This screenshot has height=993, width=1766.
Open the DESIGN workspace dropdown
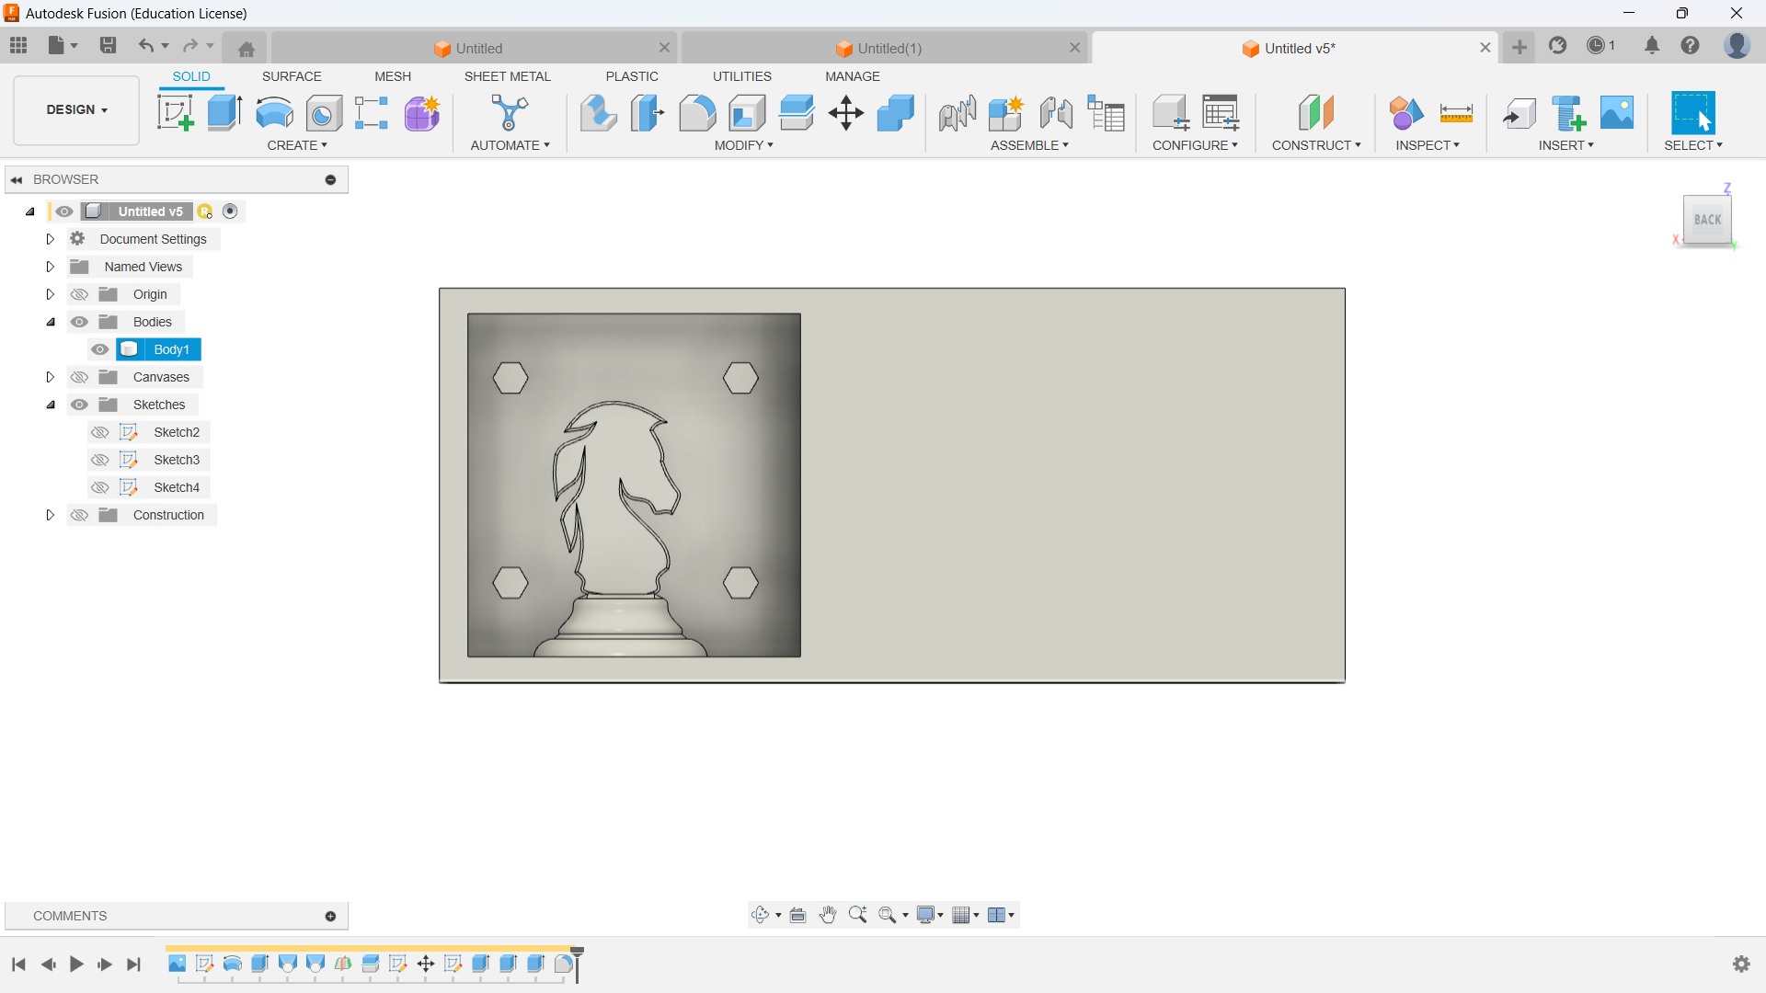pos(76,109)
